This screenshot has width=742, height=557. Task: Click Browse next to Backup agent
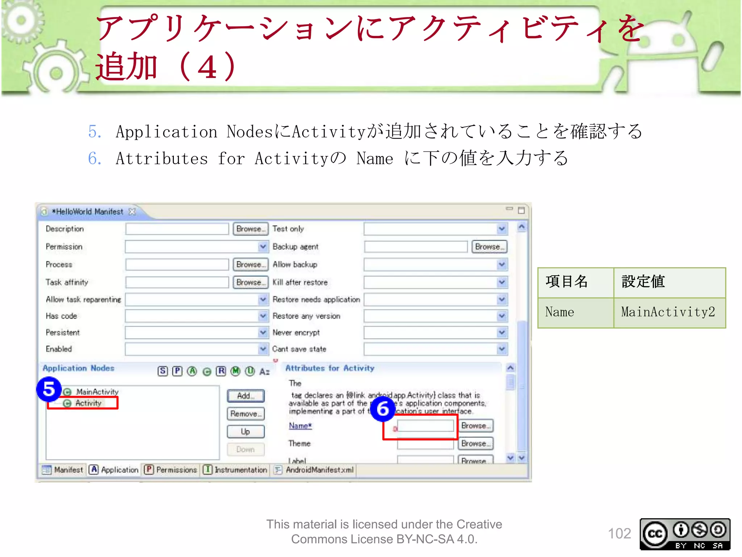pos(489,247)
